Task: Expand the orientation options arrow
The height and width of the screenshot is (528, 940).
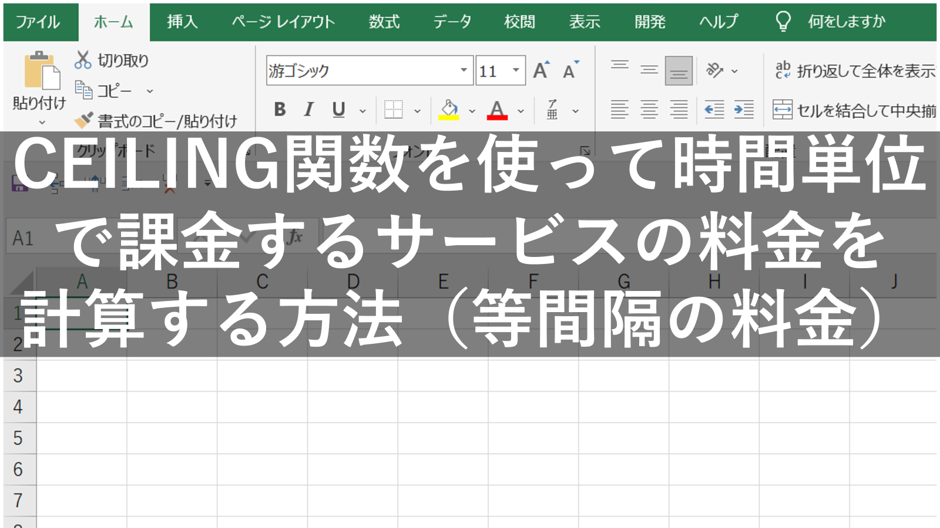Action: point(734,71)
